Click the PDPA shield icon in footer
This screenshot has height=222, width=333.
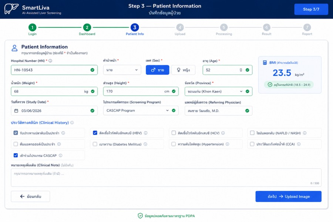140,216
